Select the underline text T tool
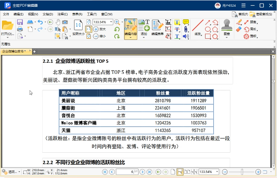 (177, 36)
